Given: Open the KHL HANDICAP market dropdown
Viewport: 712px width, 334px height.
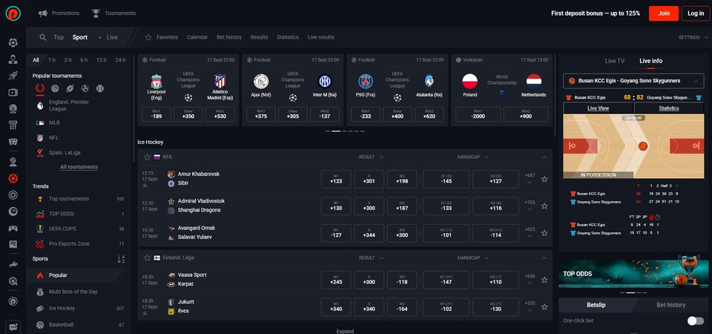Looking at the screenshot, I should [473, 157].
